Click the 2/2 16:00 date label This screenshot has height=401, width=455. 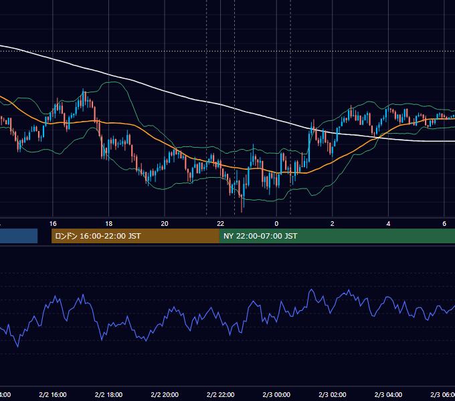click(53, 394)
